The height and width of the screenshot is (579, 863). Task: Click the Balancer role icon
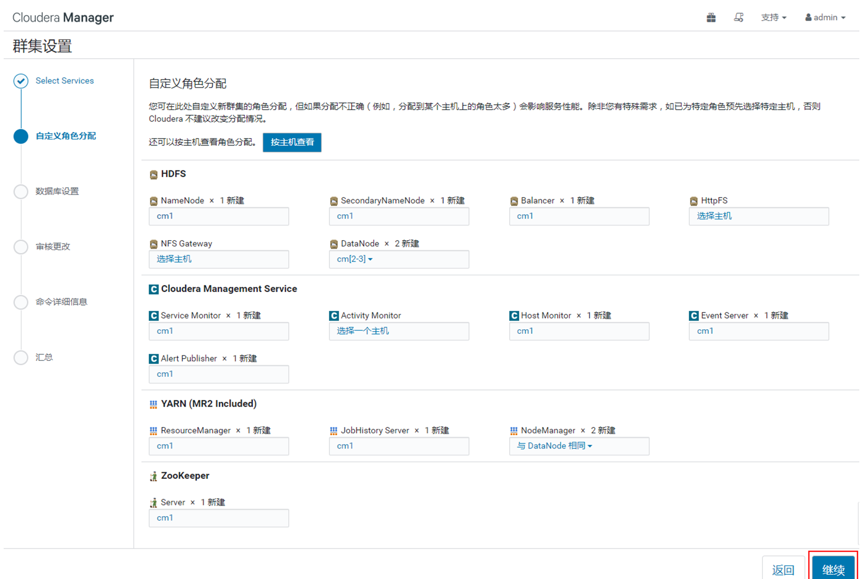tap(514, 201)
